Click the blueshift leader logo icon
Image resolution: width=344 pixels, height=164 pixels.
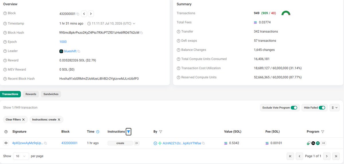click(x=61, y=51)
